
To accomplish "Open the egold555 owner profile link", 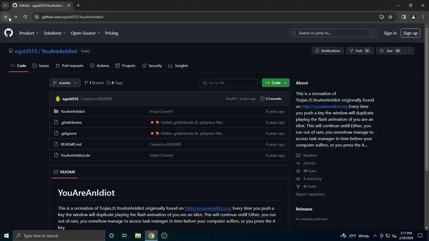I will pyautogui.click(x=26, y=51).
